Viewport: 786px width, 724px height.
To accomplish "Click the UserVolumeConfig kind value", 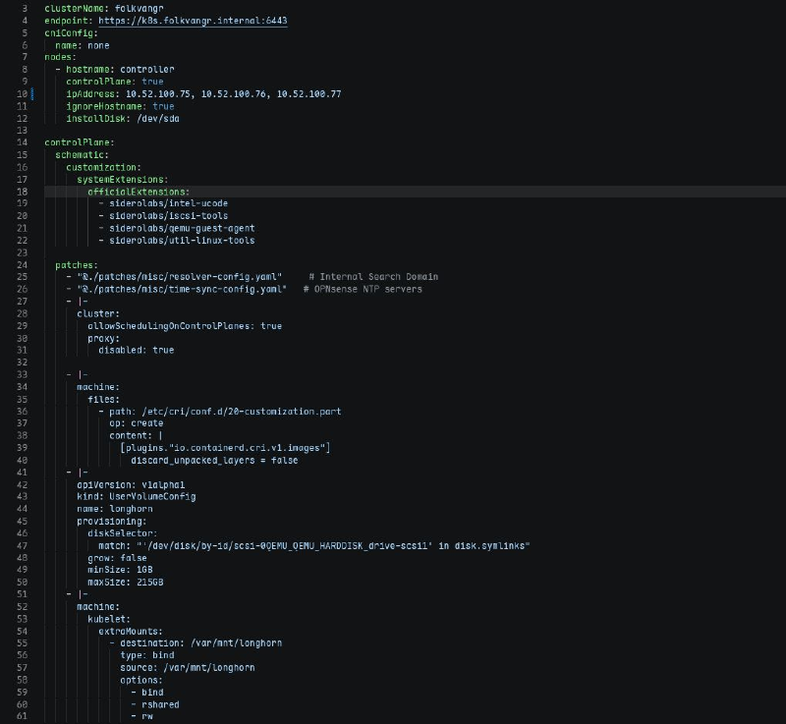I will pyautogui.click(x=152, y=496).
